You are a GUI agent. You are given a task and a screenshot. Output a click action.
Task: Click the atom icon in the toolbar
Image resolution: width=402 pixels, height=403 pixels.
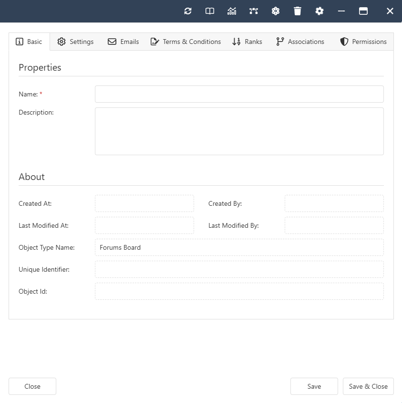click(x=276, y=11)
